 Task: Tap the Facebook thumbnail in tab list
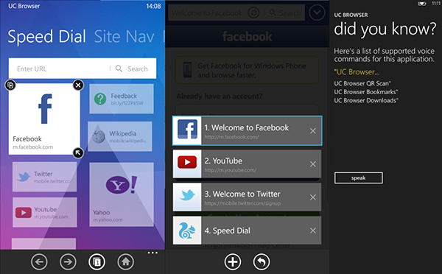pos(187,130)
